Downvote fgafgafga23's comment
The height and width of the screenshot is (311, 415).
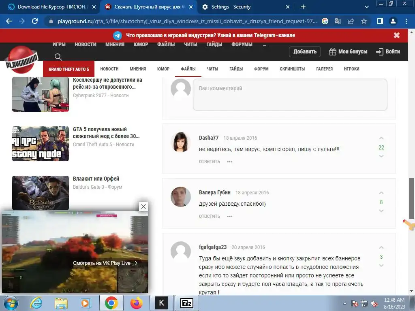(x=381, y=266)
